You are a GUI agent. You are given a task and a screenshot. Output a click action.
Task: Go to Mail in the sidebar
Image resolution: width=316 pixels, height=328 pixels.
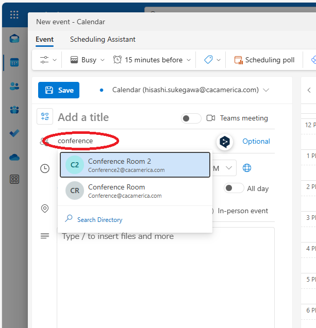(x=14, y=39)
